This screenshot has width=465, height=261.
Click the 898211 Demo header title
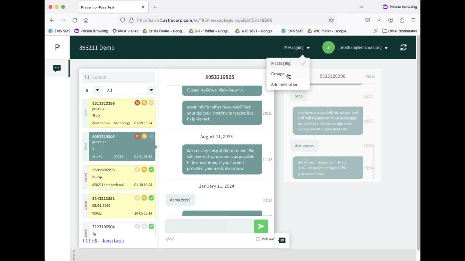97,47
